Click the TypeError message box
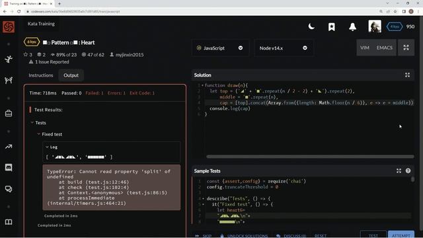This screenshot has height=238, width=423. pos(112,187)
